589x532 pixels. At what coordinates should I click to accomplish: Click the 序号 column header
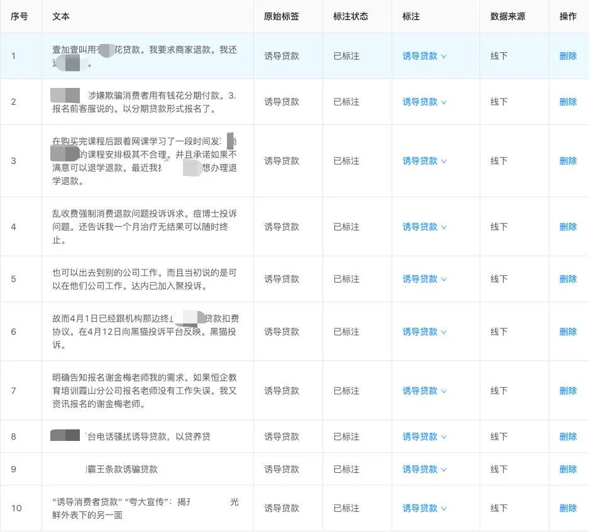[19, 16]
